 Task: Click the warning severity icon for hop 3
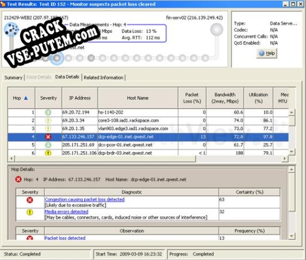(48, 129)
